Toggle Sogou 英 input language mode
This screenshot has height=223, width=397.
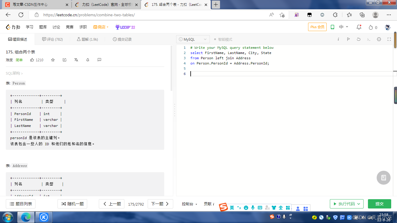(x=232, y=208)
